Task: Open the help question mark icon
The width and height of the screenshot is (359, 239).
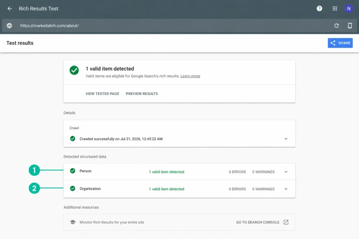Action: pos(319,9)
